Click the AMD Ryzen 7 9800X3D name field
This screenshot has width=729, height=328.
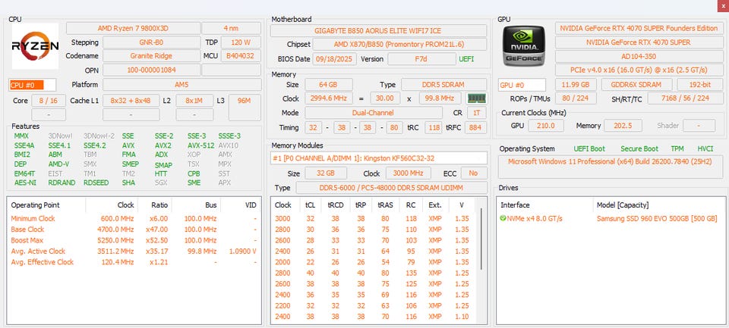[x=133, y=28]
